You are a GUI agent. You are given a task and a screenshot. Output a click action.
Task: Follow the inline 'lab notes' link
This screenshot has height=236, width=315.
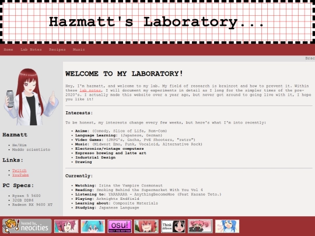[x=90, y=90]
